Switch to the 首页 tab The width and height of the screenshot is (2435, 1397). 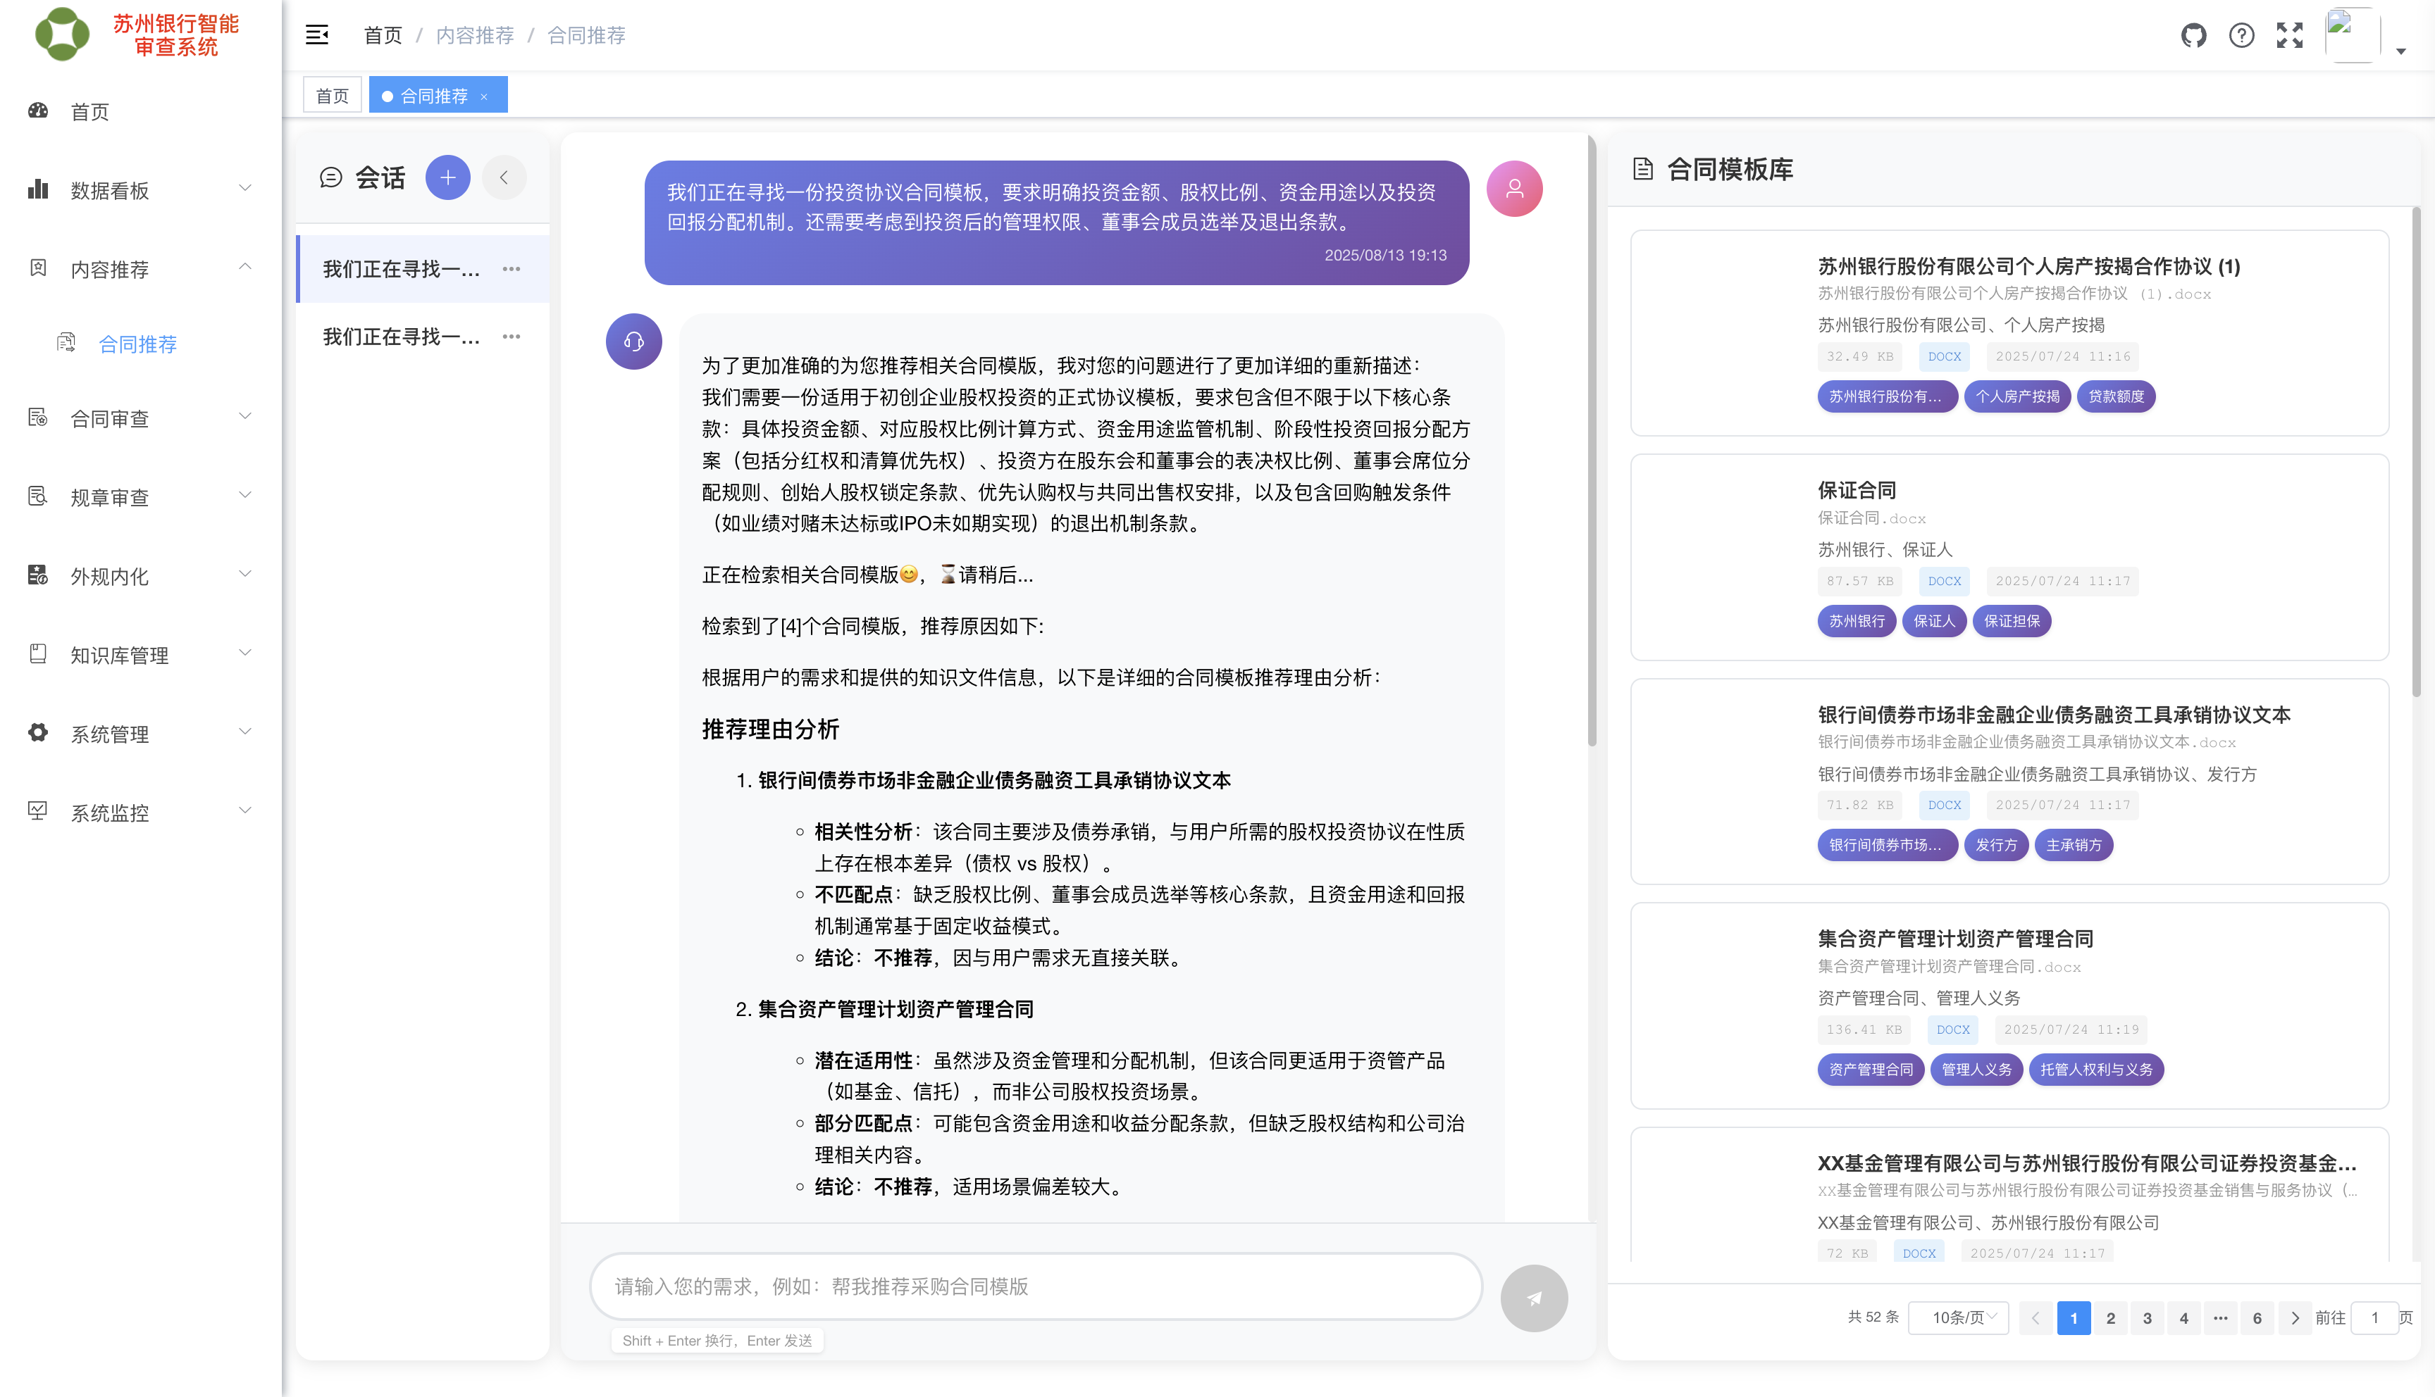tap(332, 96)
